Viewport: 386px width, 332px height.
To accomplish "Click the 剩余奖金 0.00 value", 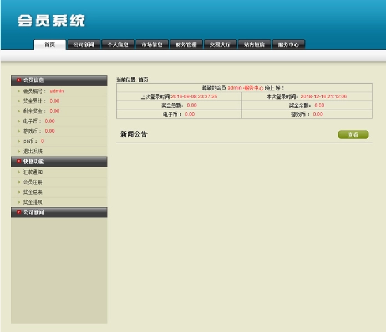I will [x=55, y=111].
